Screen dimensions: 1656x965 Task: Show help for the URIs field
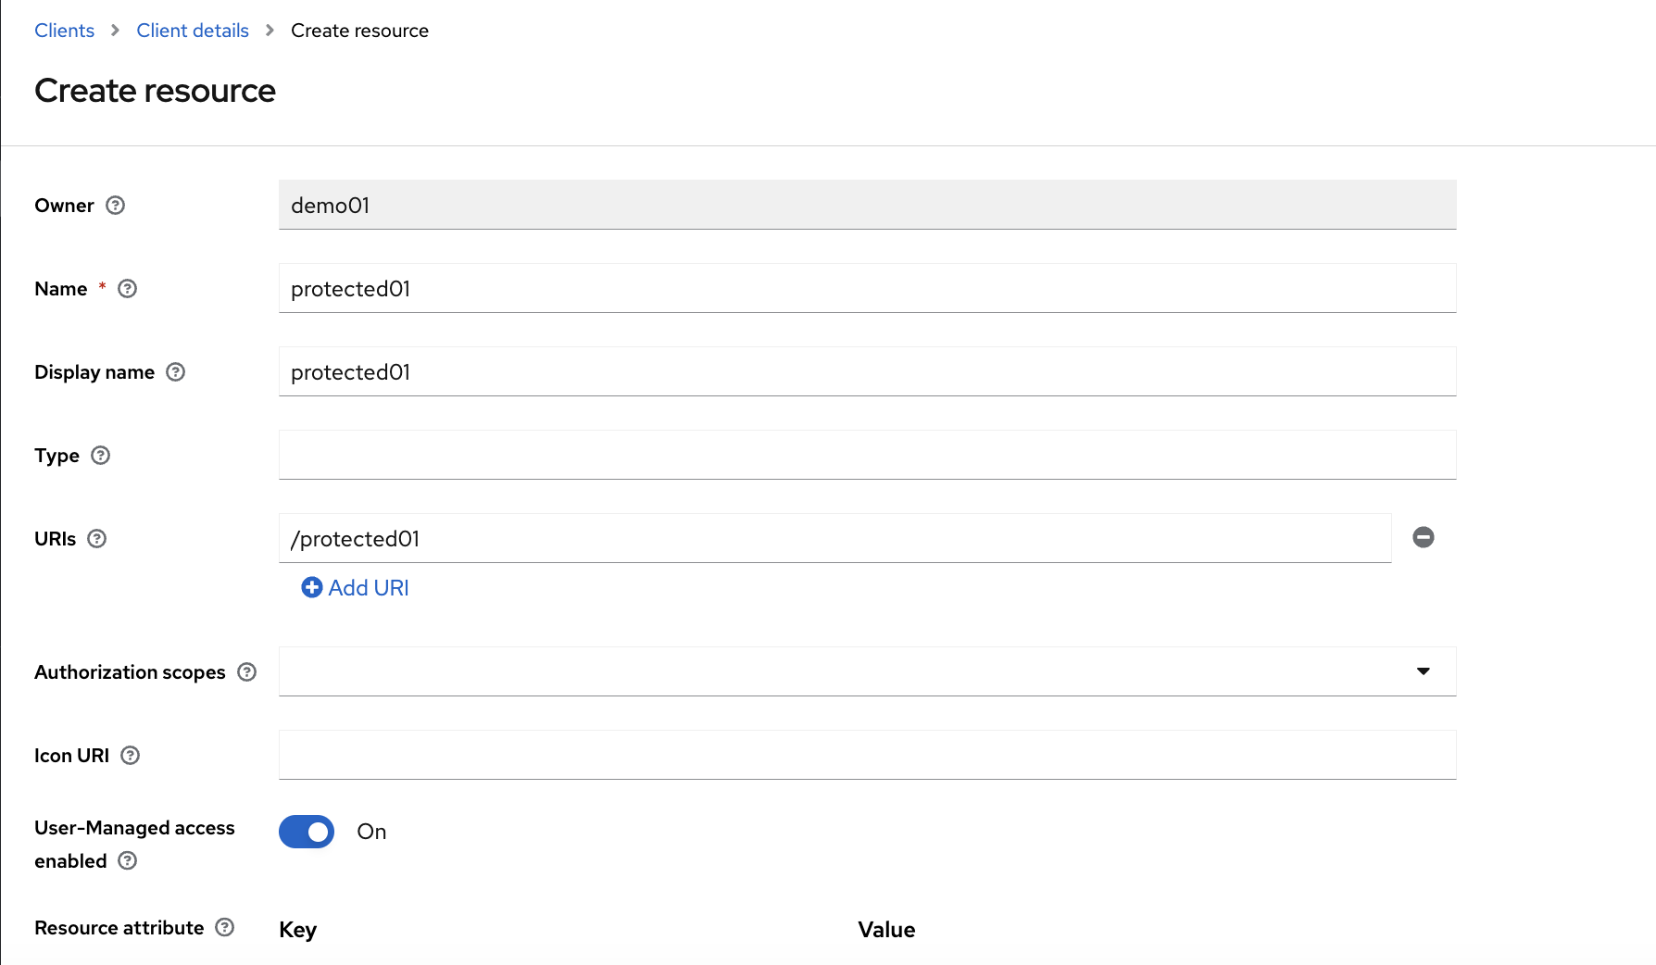coord(98,538)
